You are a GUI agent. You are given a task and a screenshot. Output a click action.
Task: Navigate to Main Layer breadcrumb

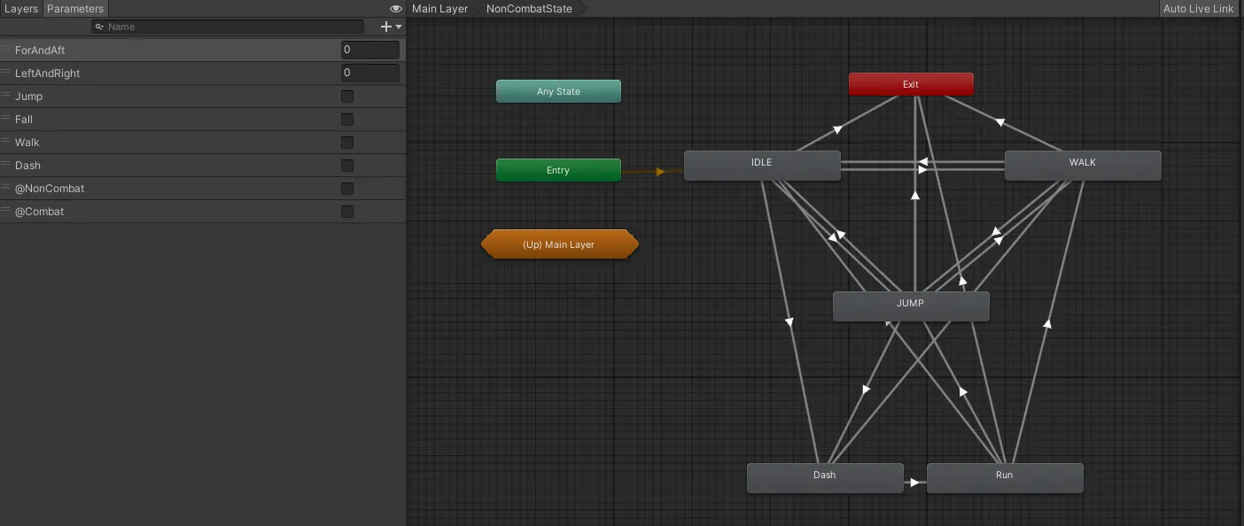point(440,9)
